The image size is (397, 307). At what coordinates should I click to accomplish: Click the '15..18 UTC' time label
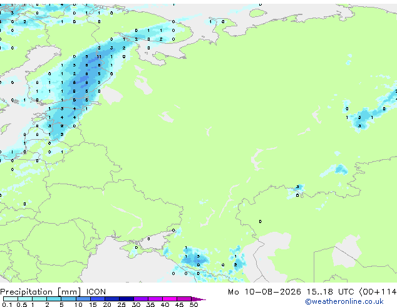tap(330, 292)
